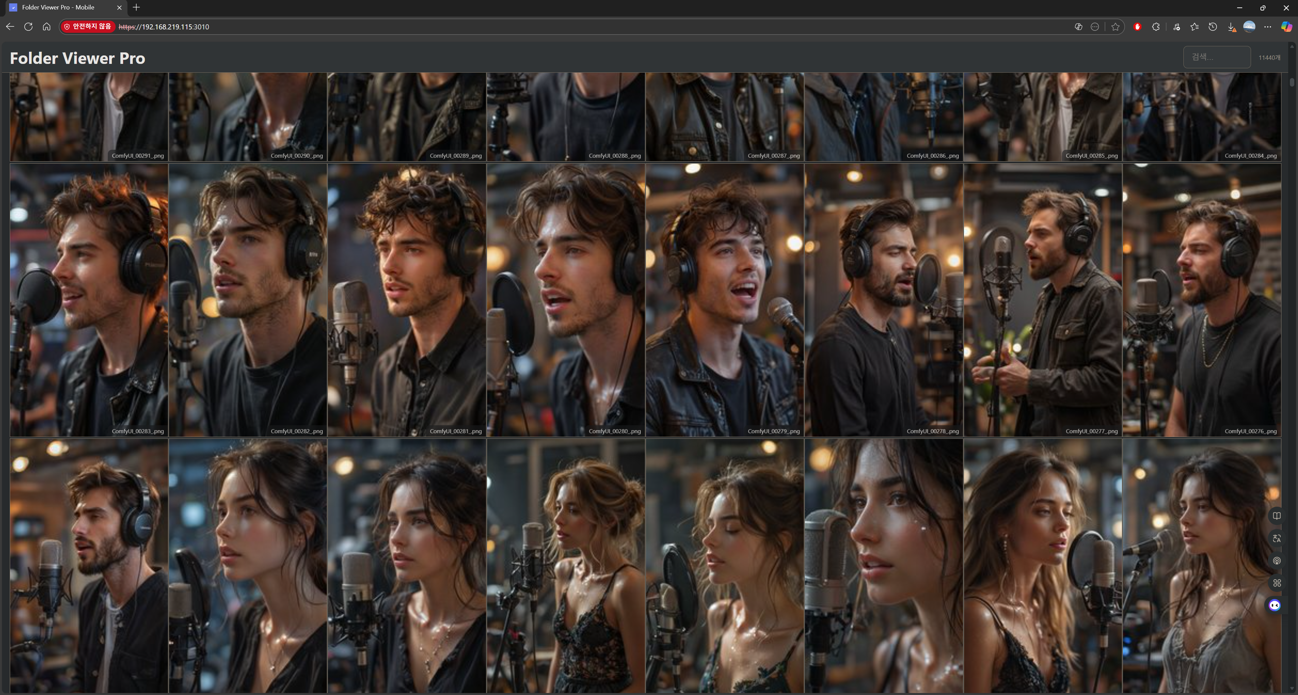Add page to favorites star
This screenshot has height=695, width=1298.
(x=1115, y=27)
